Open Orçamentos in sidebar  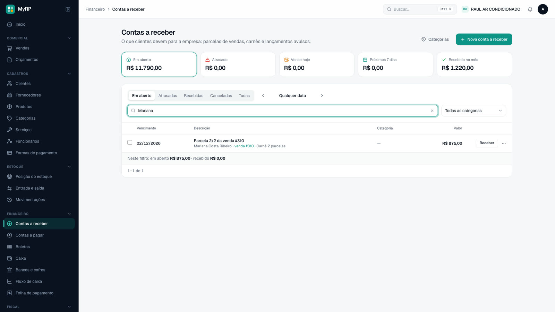click(39, 60)
